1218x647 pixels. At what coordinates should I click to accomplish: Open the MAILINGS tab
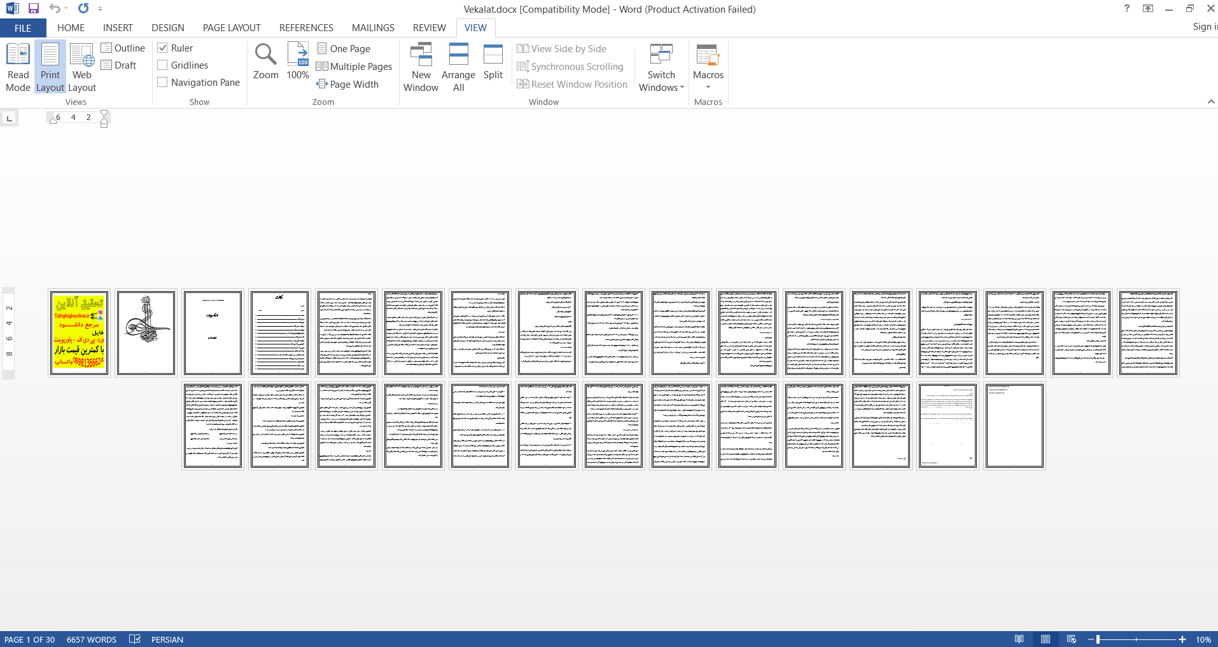pyautogui.click(x=373, y=28)
